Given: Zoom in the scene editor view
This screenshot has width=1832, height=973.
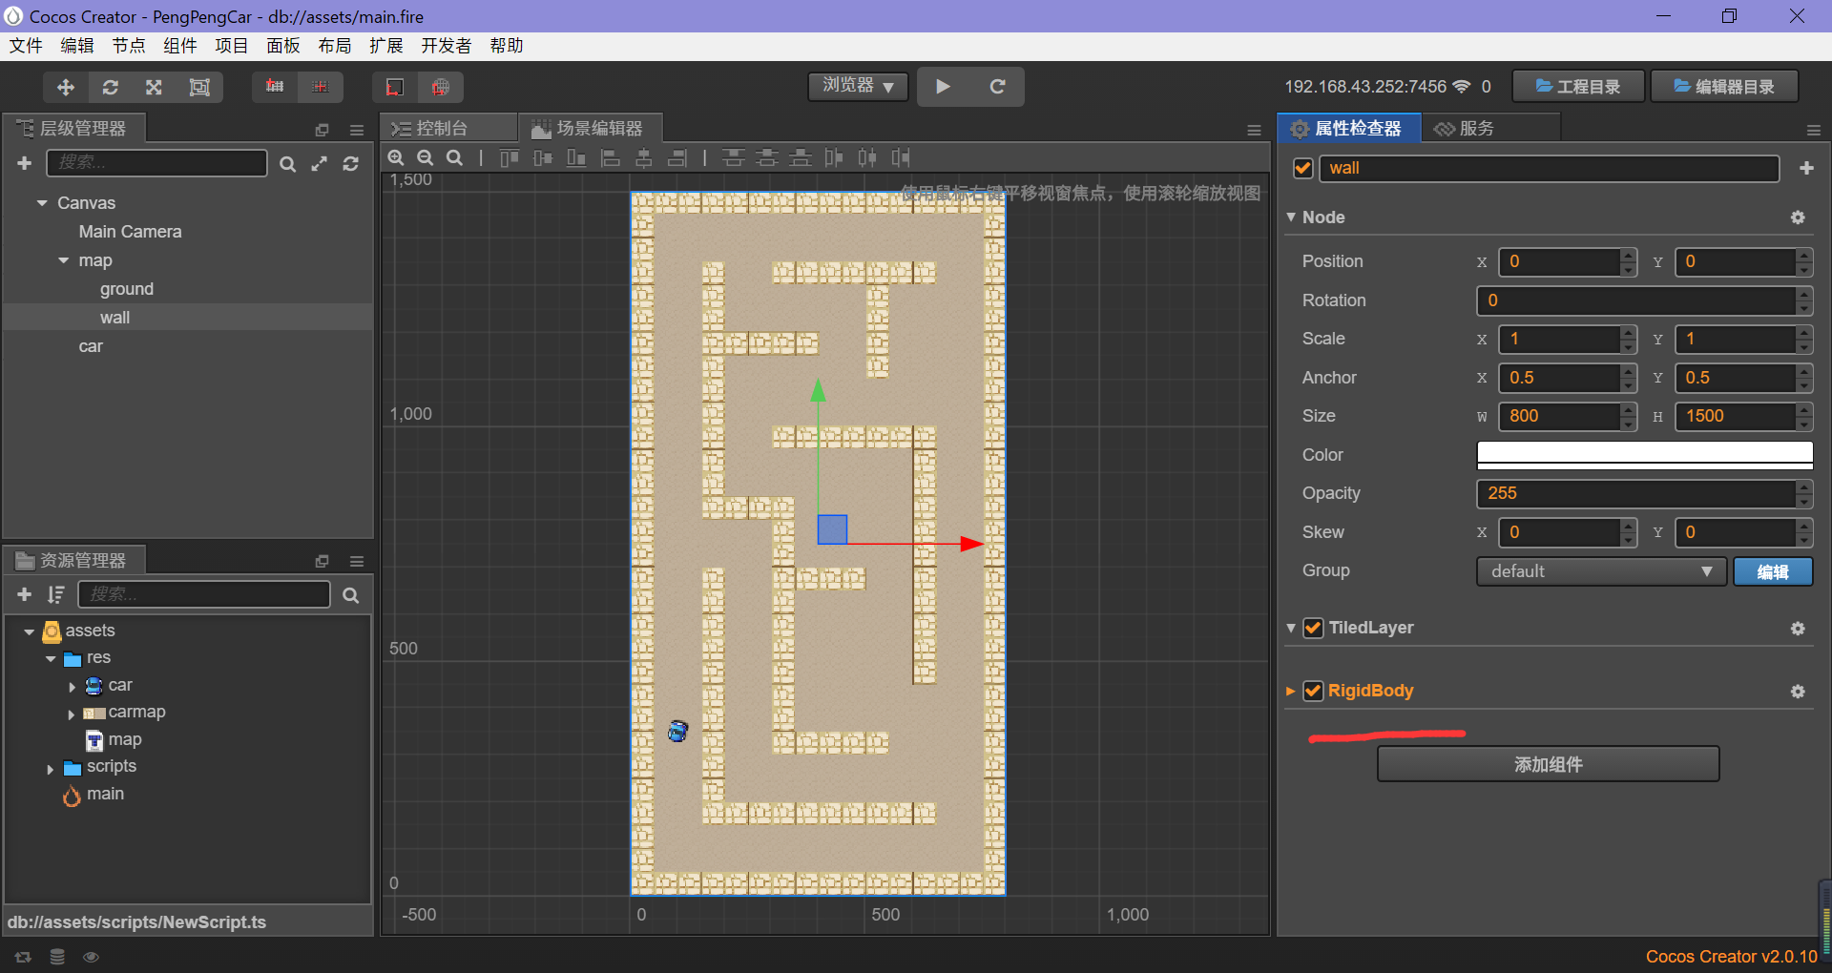Looking at the screenshot, I should tap(396, 157).
